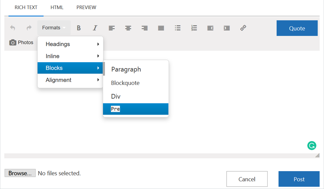Choose Paragraph block format

click(137, 69)
